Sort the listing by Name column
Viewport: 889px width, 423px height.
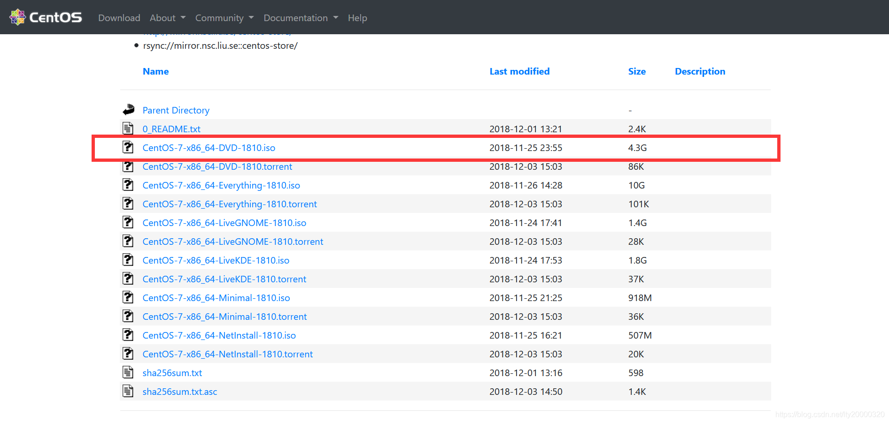point(155,71)
